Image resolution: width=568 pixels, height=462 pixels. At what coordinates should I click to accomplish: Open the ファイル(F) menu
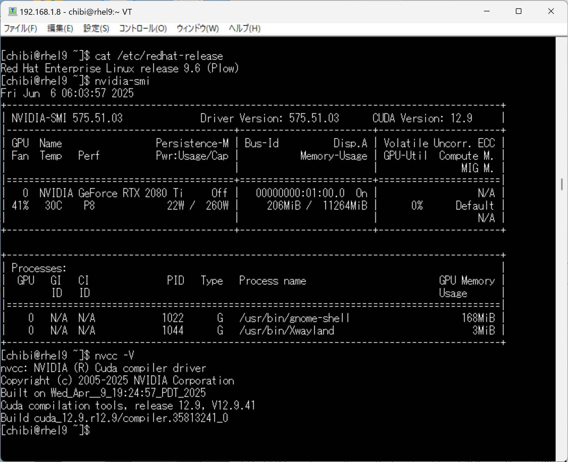click(x=21, y=28)
